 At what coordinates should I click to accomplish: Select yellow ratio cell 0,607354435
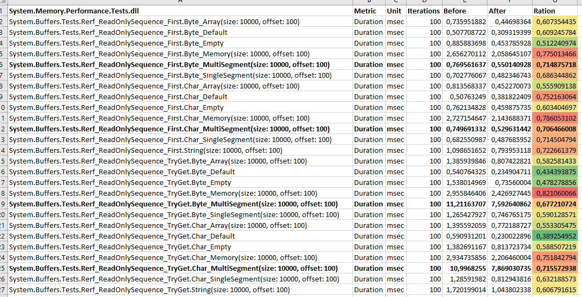(x=555, y=21)
